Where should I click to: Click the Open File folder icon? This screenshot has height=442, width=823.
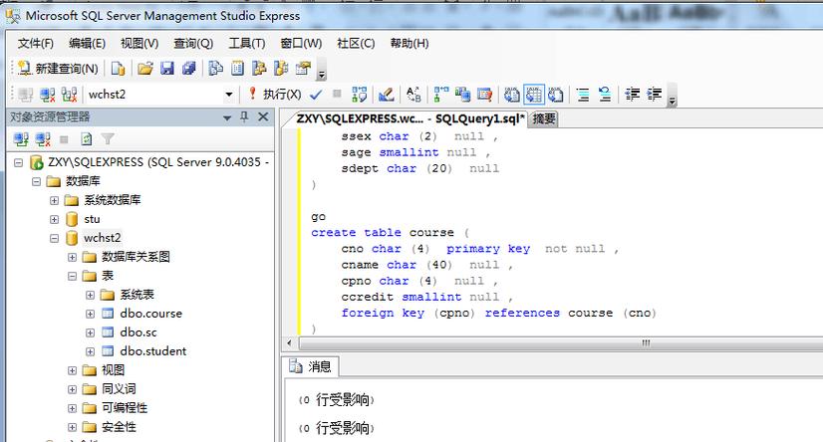144,69
